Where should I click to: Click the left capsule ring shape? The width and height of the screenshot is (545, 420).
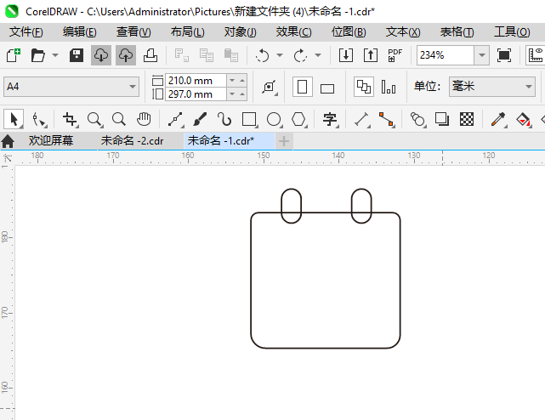coord(292,206)
